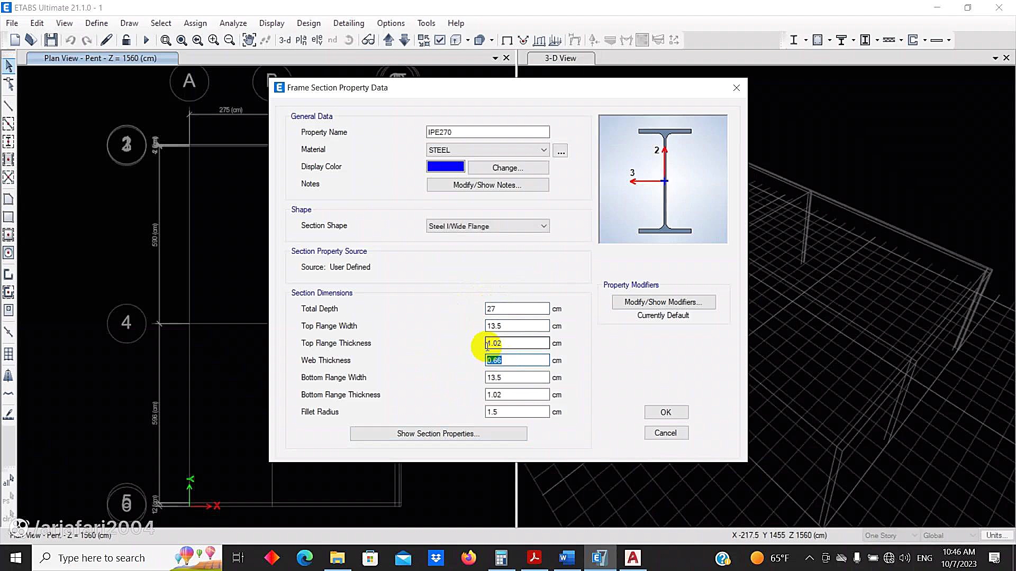
Task: Open Adobe Acrobat from the taskbar
Action: (534, 558)
